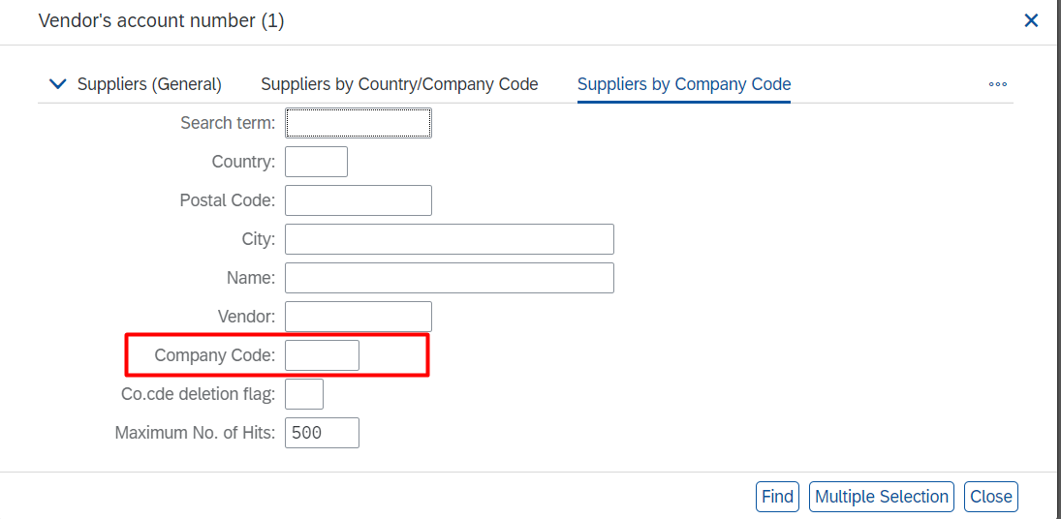1061x519 pixels.
Task: Click the dialog title Vendor's account number
Action: (x=161, y=20)
